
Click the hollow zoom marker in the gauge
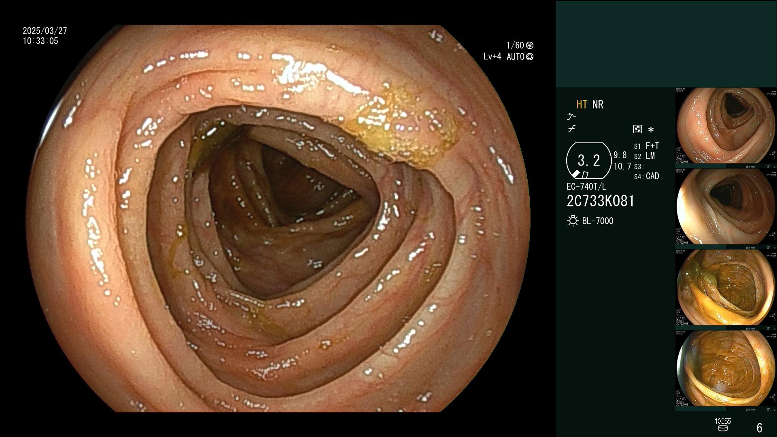tap(585, 175)
